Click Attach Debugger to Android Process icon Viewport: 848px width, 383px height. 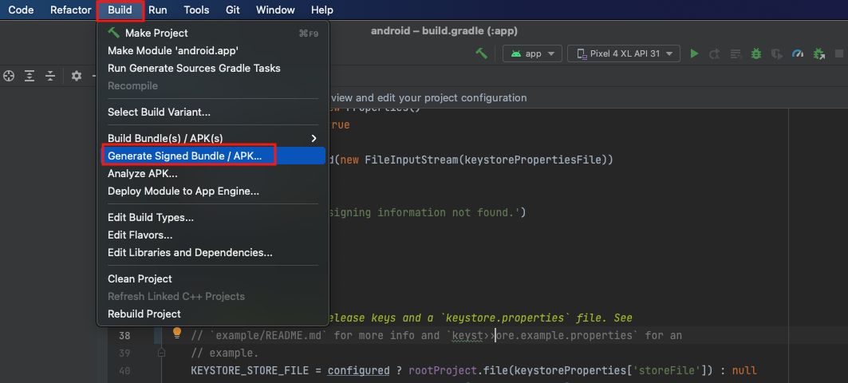pos(818,53)
